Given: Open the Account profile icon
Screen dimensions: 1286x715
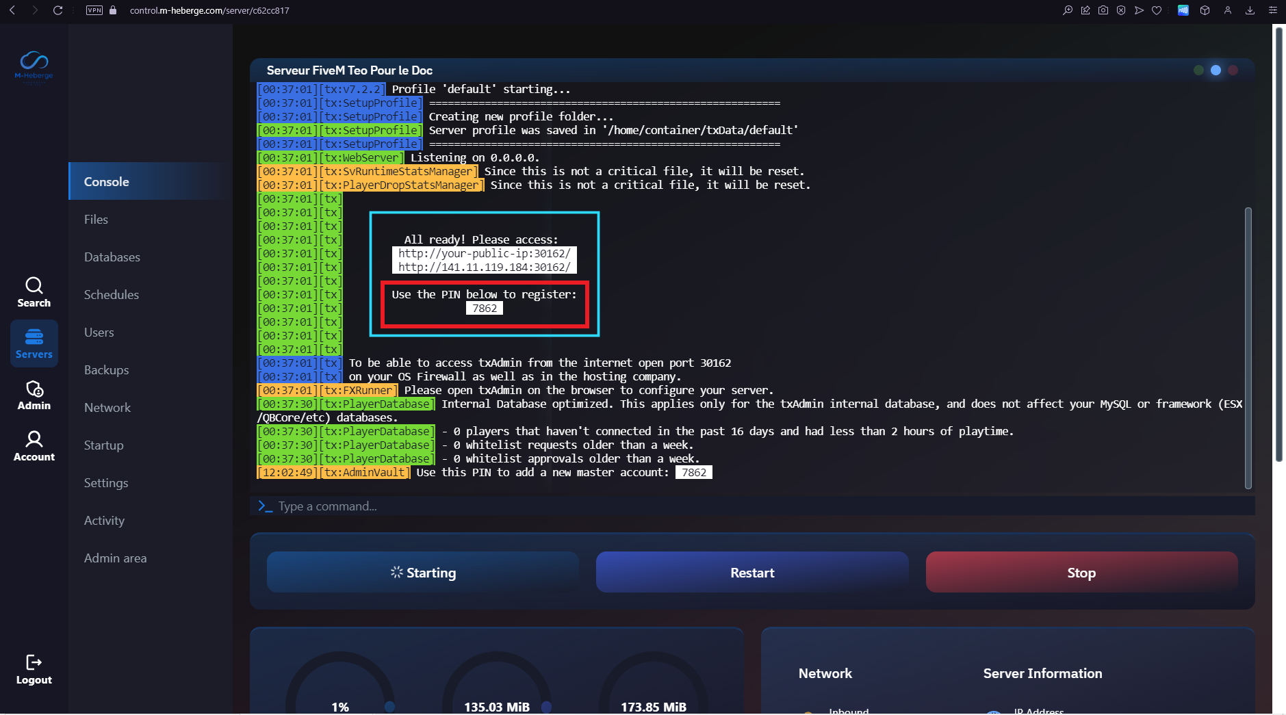Looking at the screenshot, I should 34,446.
